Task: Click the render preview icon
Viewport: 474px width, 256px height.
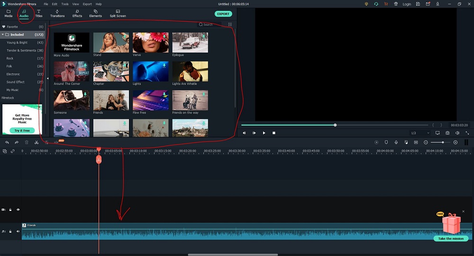Action: [x=376, y=142]
